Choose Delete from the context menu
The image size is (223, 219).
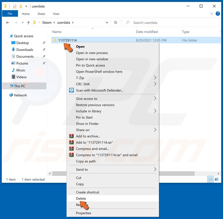point(113,198)
